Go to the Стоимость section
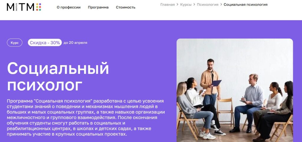The width and height of the screenshot is (302, 142). coord(126,7)
